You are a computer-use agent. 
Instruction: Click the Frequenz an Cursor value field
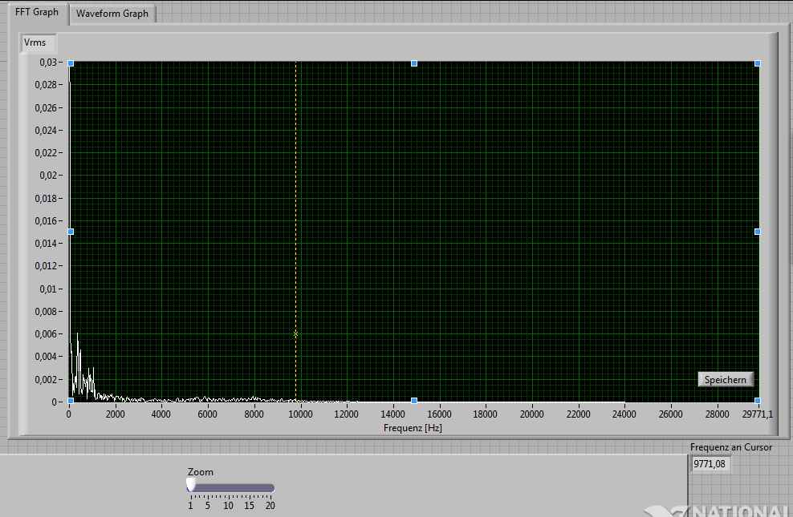pyautogui.click(x=711, y=463)
